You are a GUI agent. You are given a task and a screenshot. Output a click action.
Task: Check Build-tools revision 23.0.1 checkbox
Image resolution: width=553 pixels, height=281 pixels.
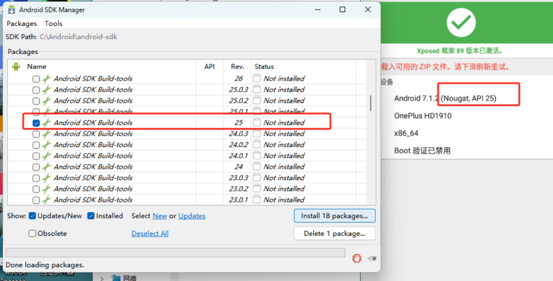[x=36, y=200]
